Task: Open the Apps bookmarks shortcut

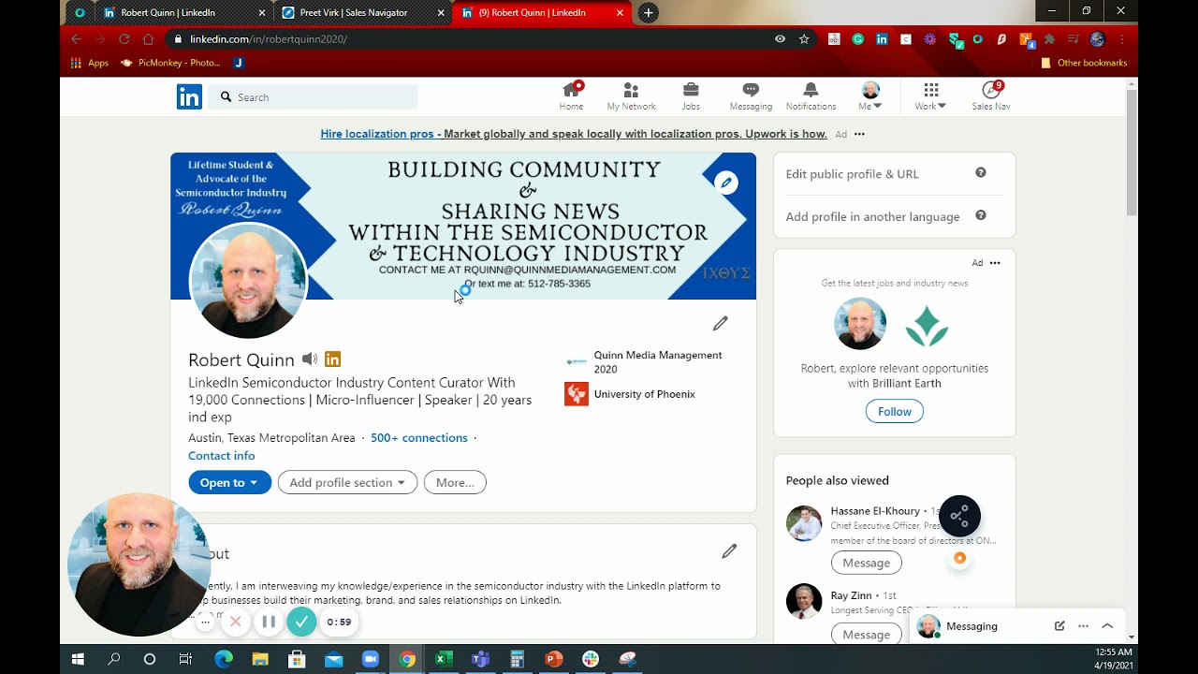Action: (x=90, y=63)
